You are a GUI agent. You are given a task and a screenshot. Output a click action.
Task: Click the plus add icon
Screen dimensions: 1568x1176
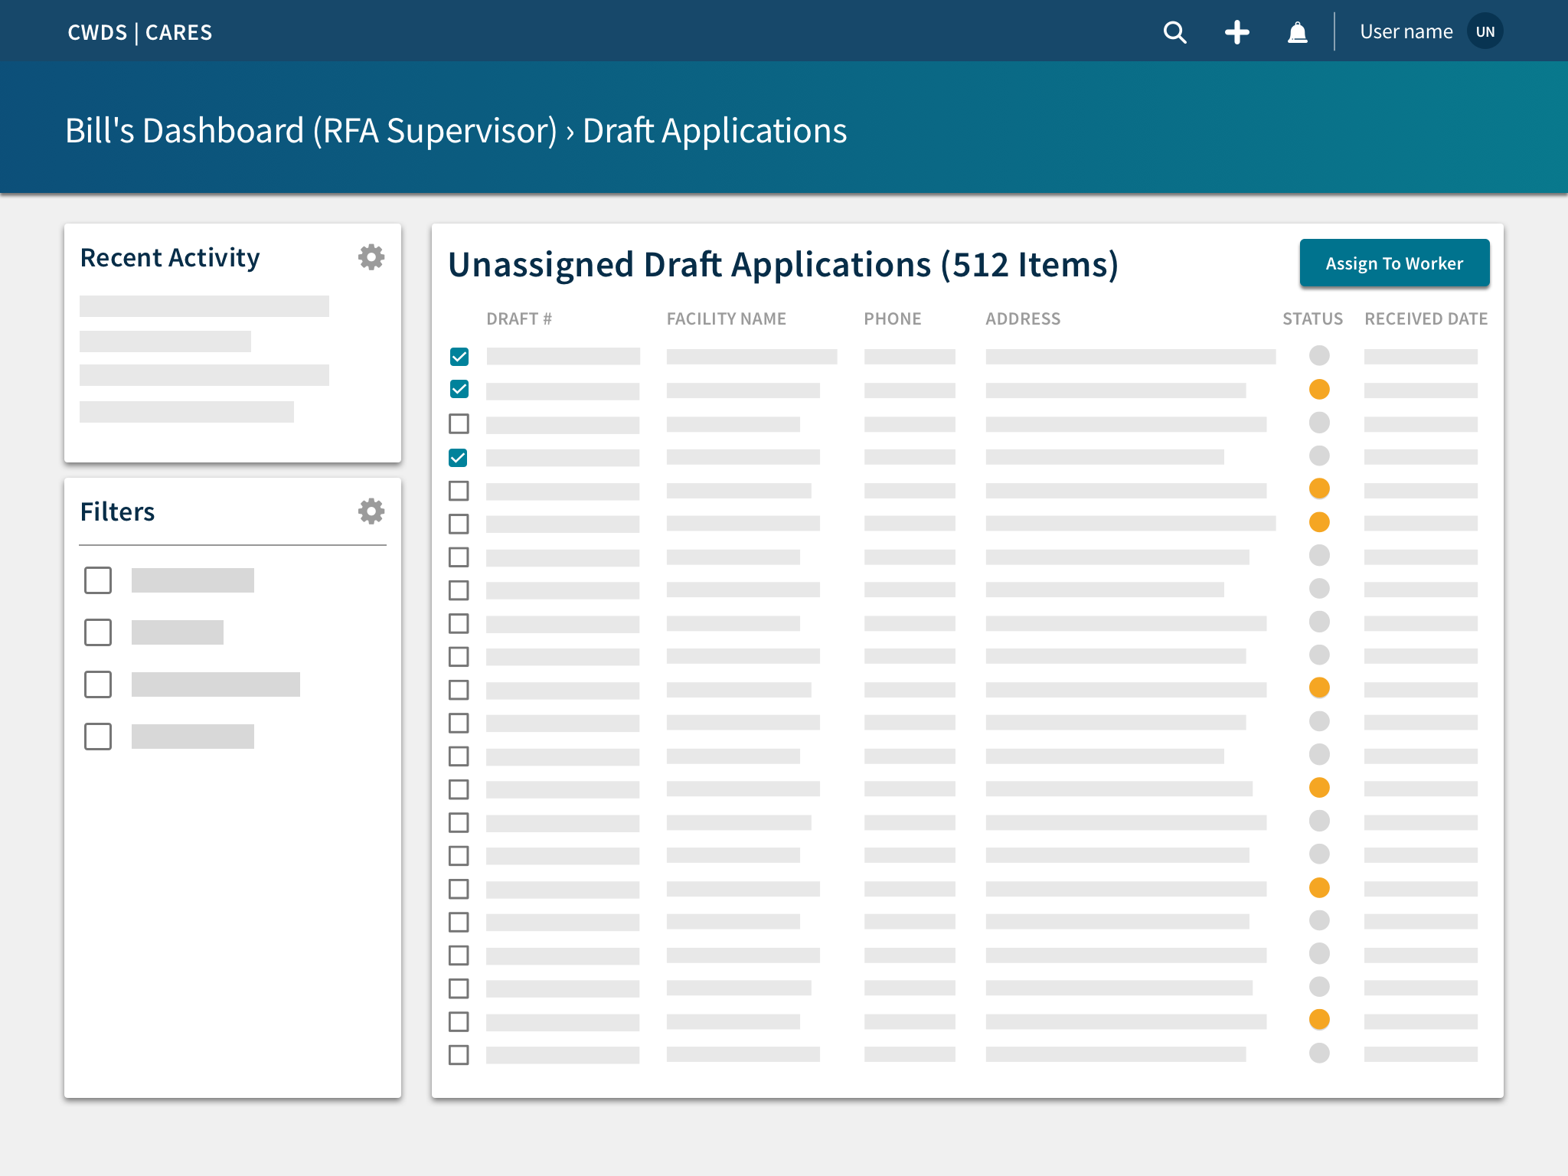(x=1236, y=32)
